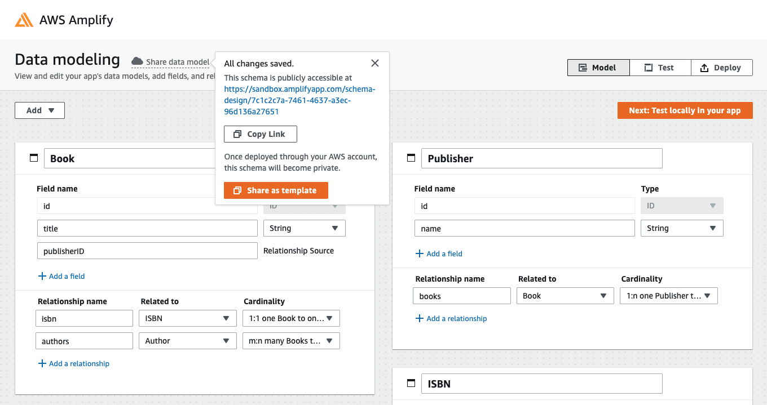Click the Copy Link button
The height and width of the screenshot is (405, 767).
pos(261,134)
